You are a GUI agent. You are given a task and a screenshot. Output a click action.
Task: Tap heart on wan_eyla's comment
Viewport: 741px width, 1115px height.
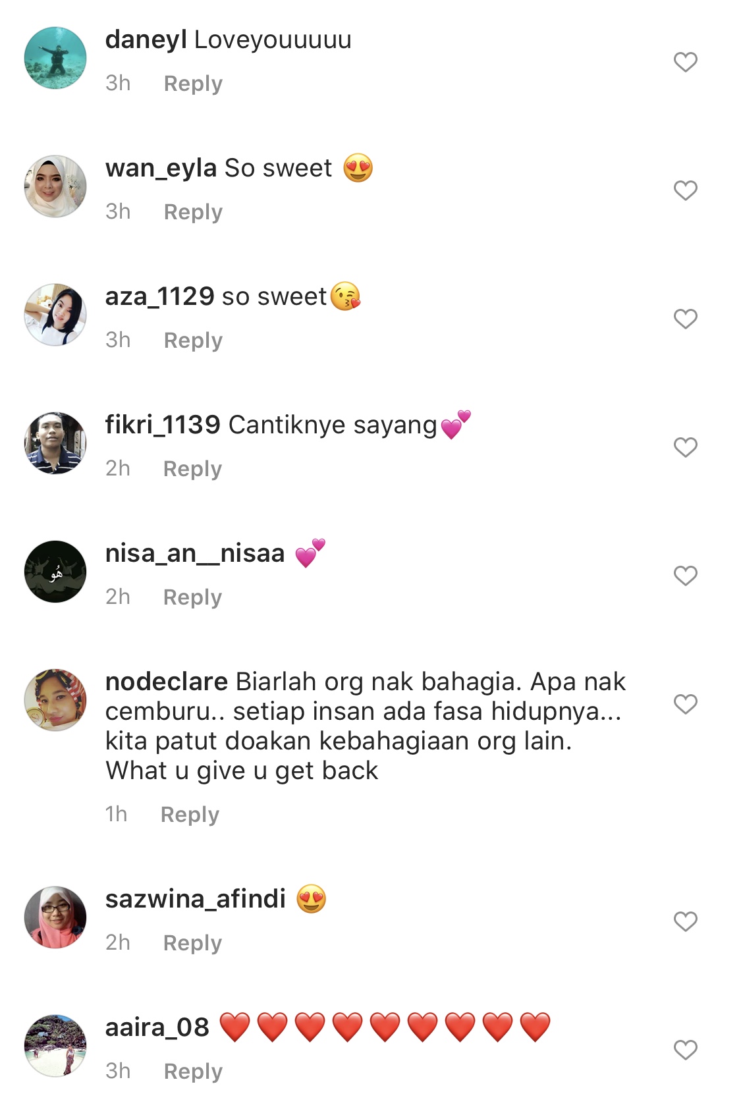coord(685,190)
